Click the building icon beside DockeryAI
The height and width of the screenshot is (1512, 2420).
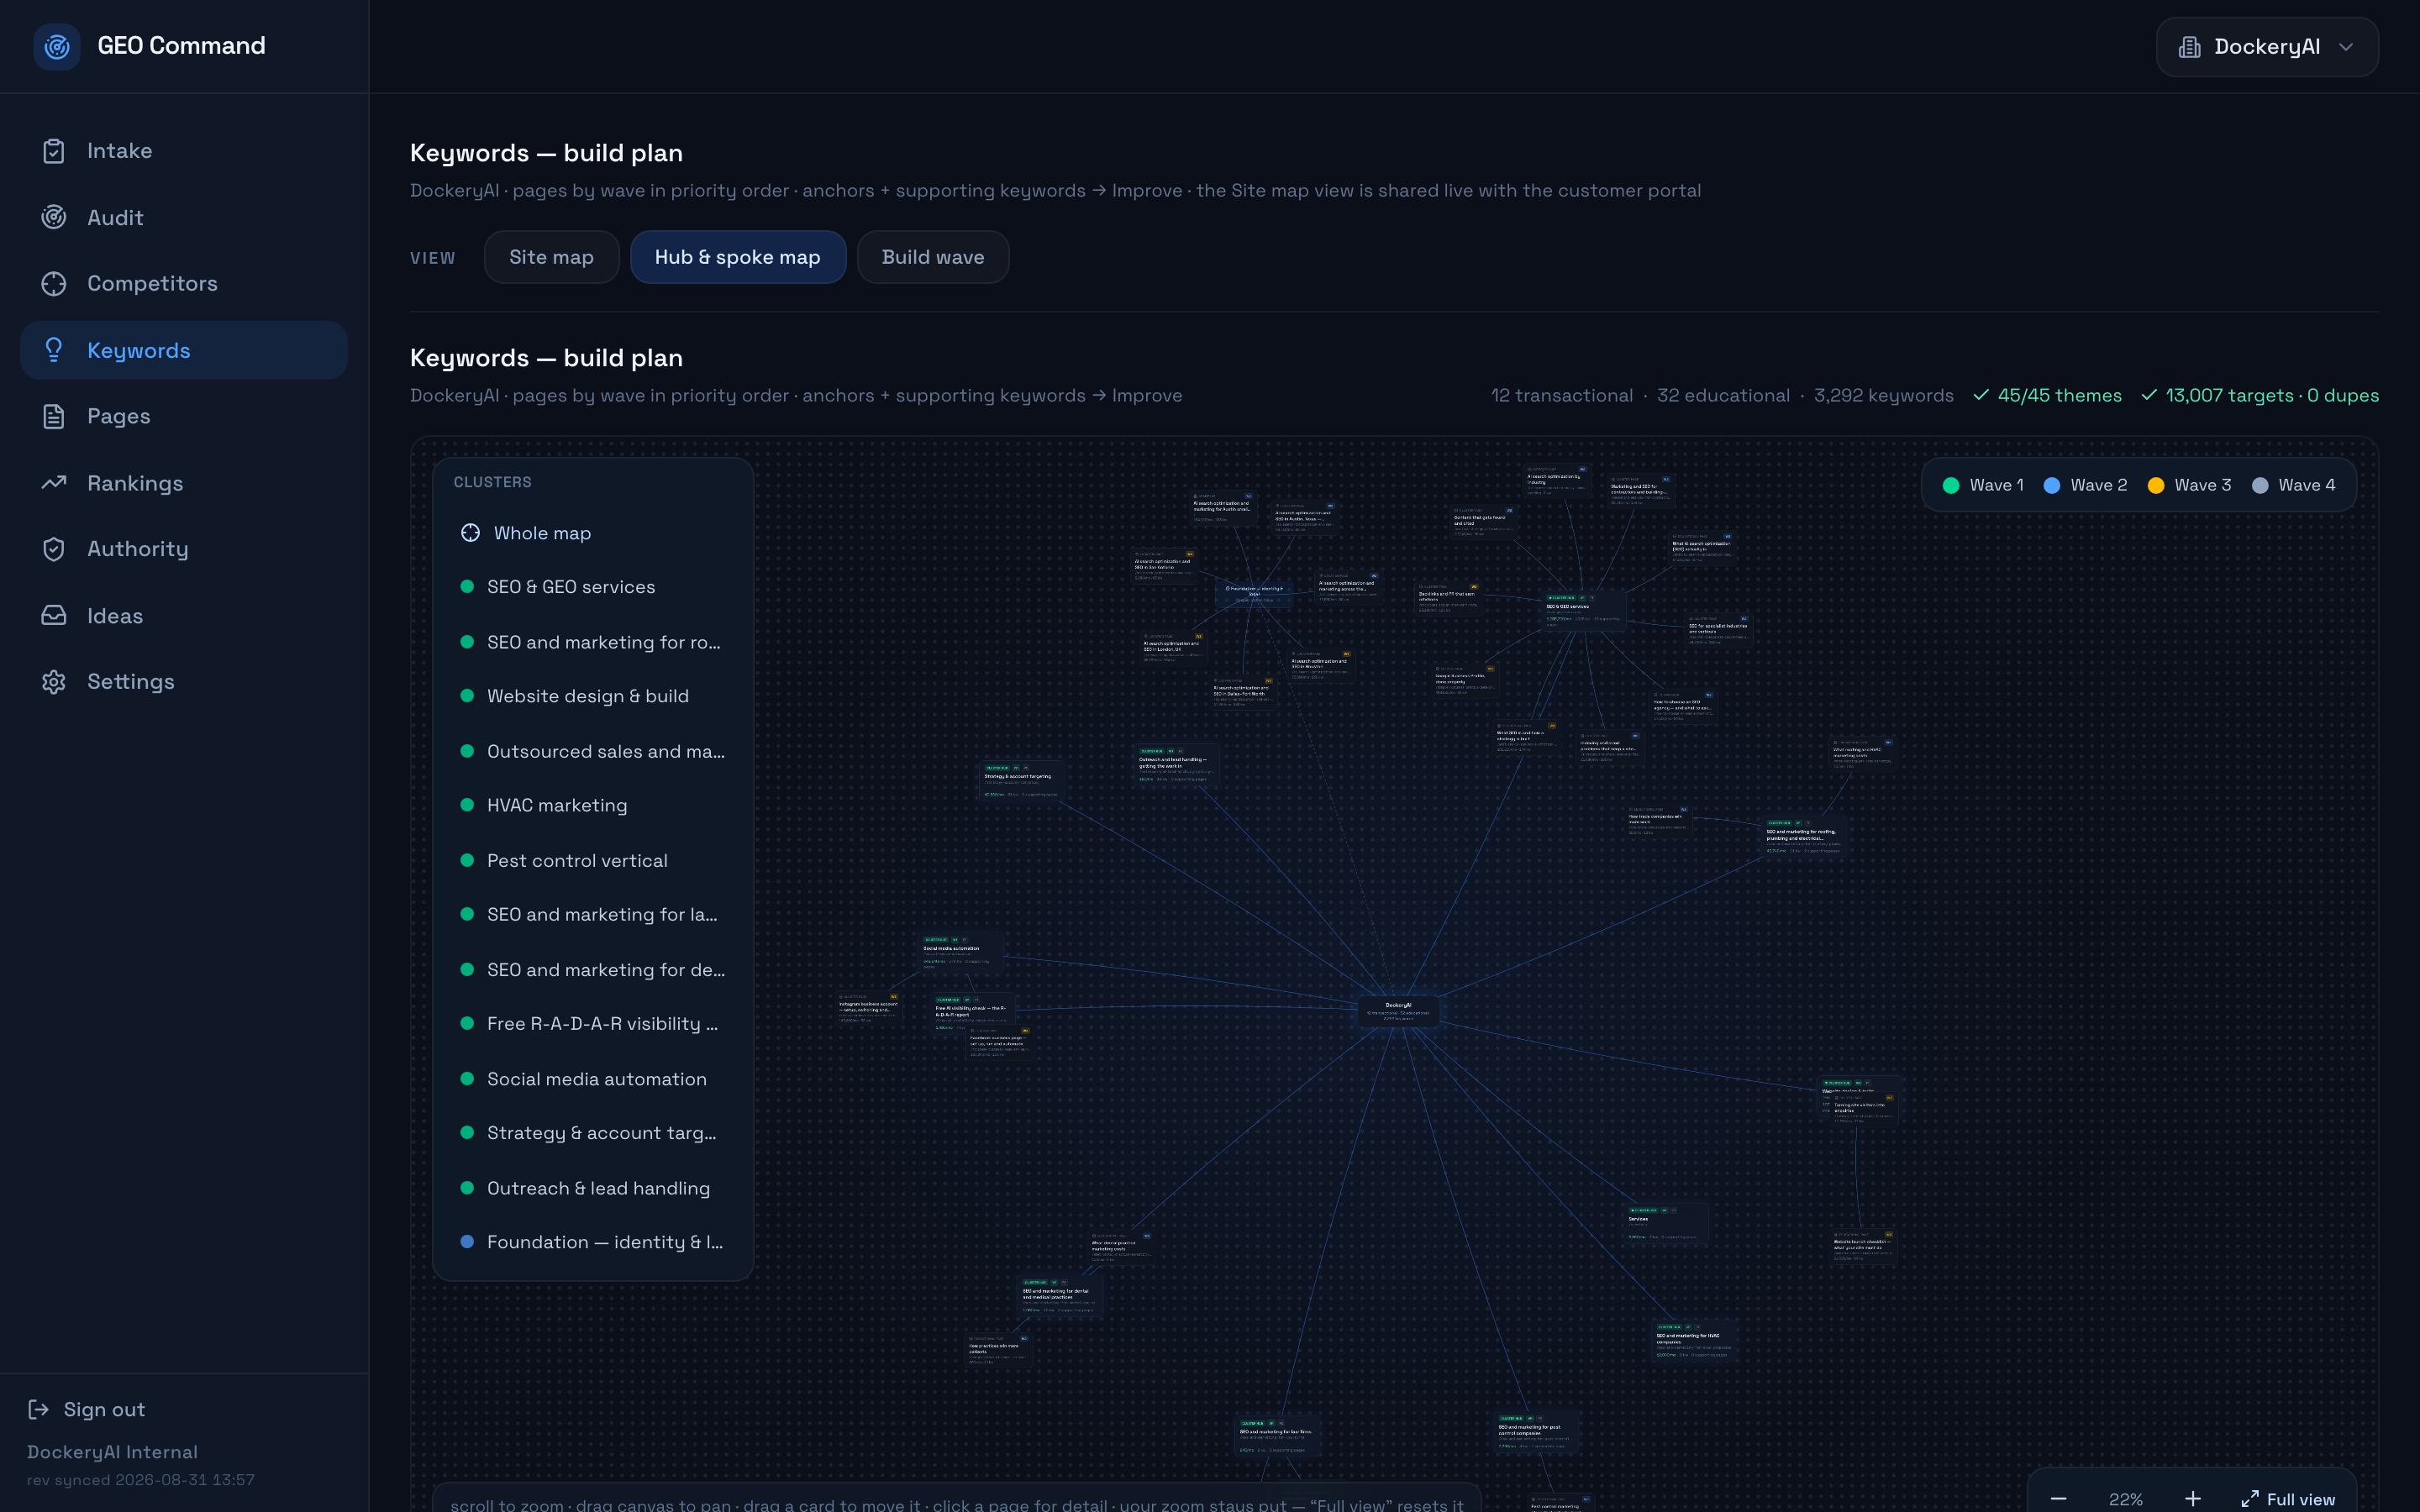pyautogui.click(x=2190, y=47)
